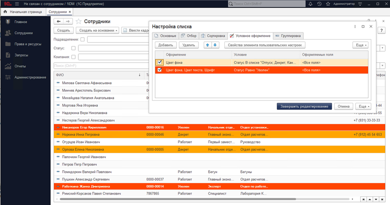Open Еще dropdown in dialog toolbar

[361, 45]
